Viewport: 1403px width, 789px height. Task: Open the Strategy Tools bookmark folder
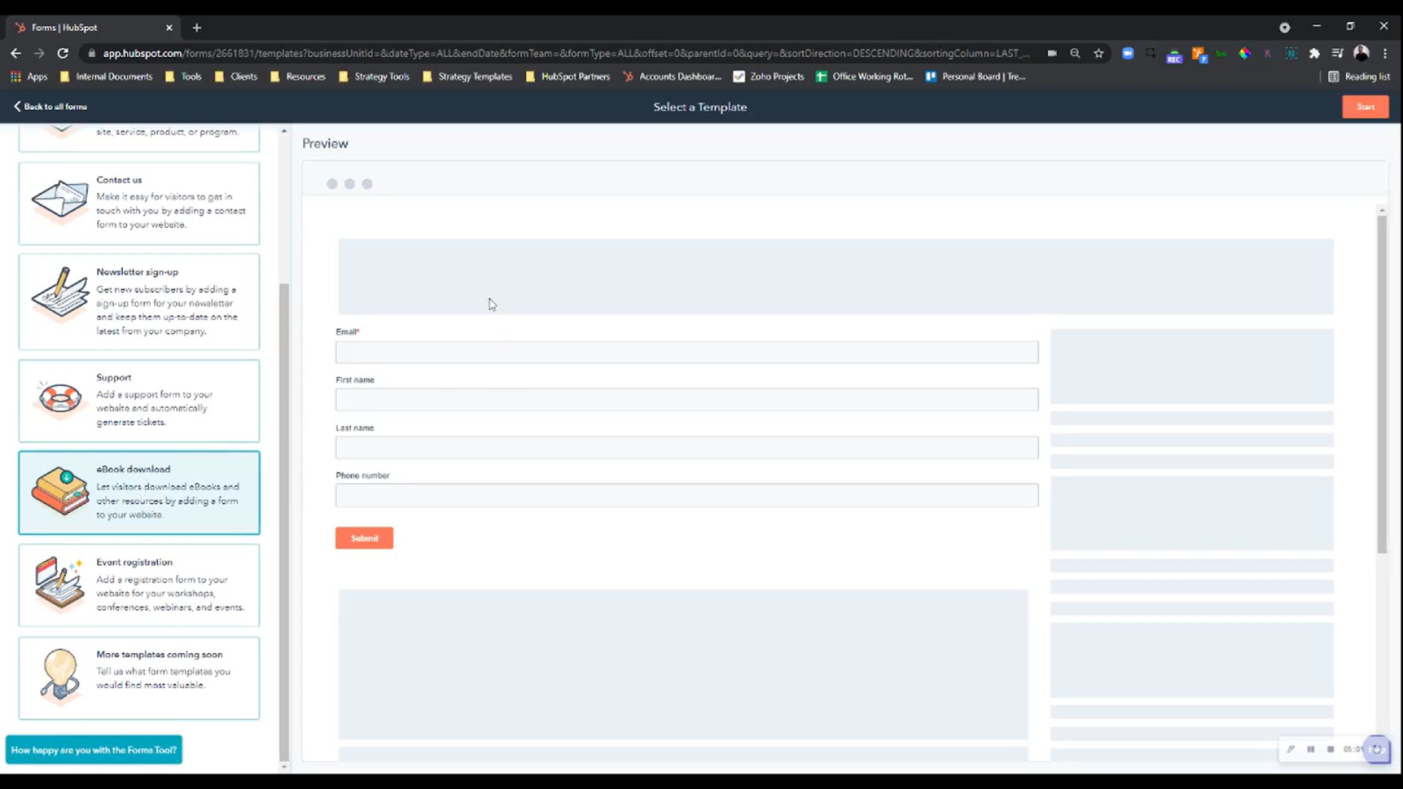[374, 77]
